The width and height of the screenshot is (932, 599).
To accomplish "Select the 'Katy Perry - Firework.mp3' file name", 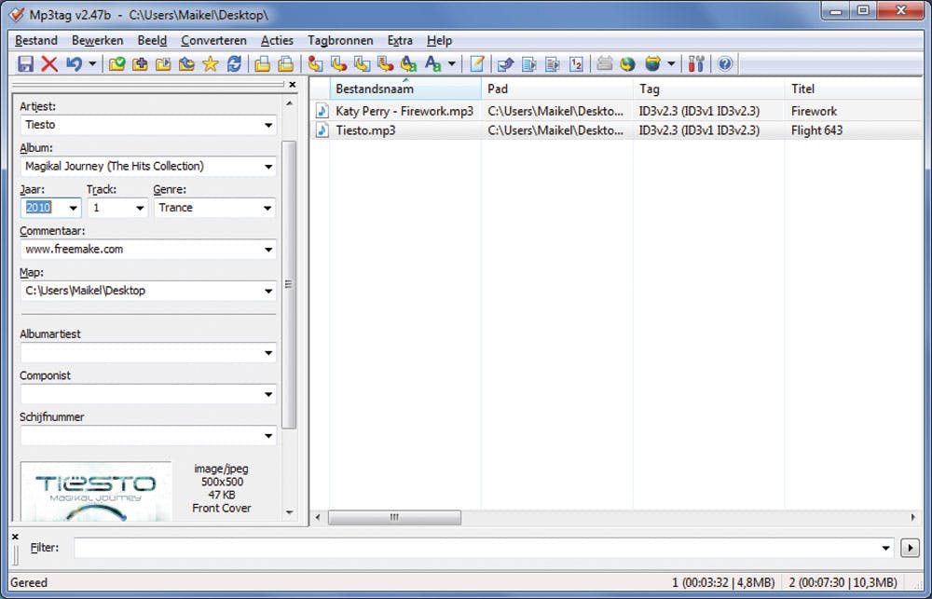I will (404, 111).
